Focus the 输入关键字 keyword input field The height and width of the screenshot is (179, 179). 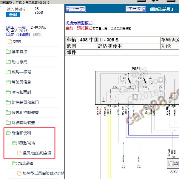[x=16, y=9]
